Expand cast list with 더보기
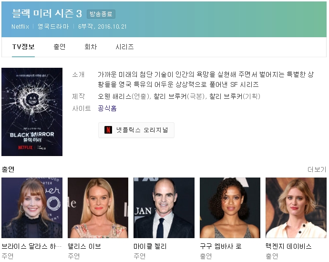The image size is (329, 262). [317, 169]
